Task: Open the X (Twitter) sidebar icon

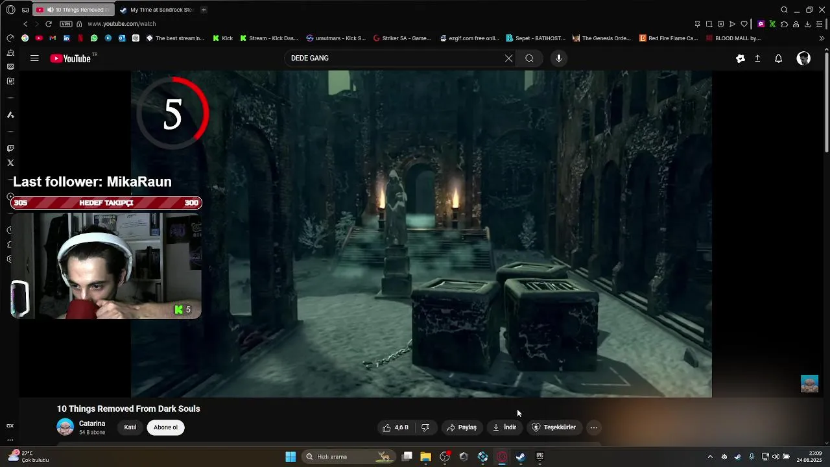Action: 10,163
